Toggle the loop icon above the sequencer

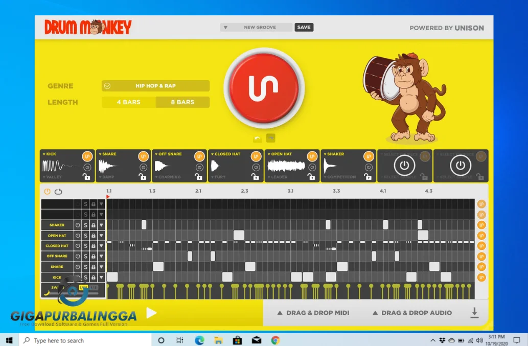tap(58, 192)
